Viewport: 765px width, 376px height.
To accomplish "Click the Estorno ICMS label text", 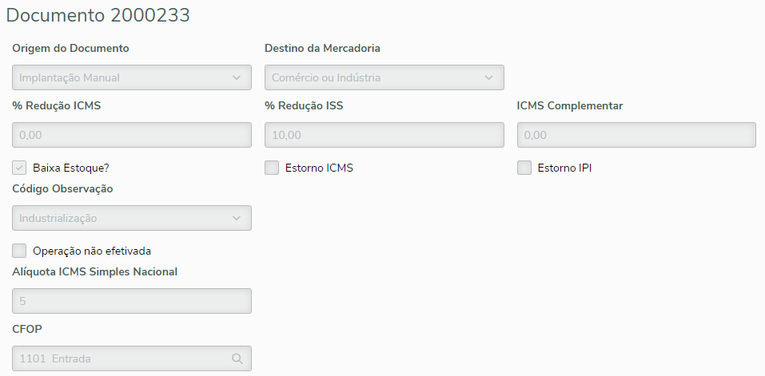I will tap(319, 168).
